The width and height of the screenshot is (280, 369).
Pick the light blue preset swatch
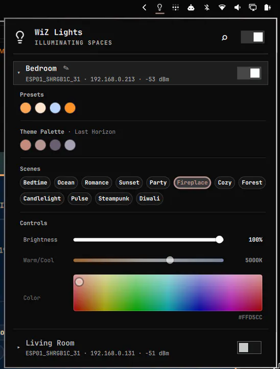click(55, 108)
